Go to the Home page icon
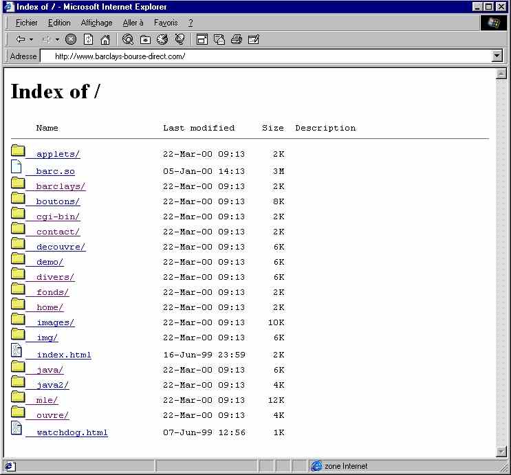Viewport: 511px width, 475px height. 105,39
